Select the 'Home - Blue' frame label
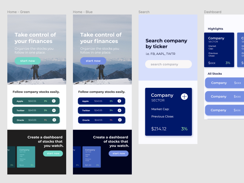 coord(83,12)
